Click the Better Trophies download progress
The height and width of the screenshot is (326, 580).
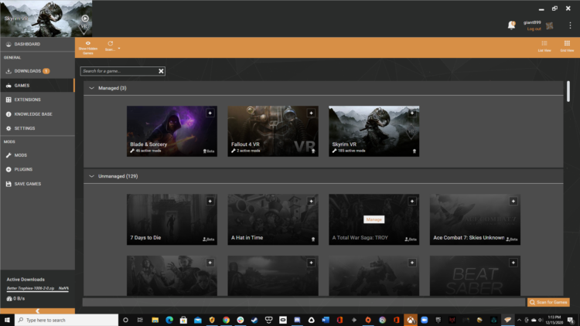point(37,288)
